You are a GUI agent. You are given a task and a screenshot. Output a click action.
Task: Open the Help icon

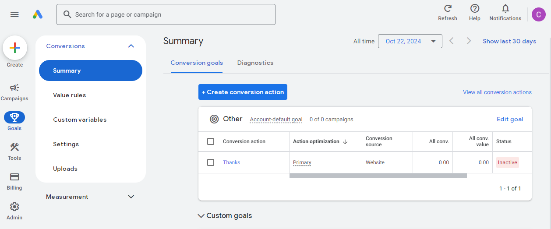tap(475, 8)
